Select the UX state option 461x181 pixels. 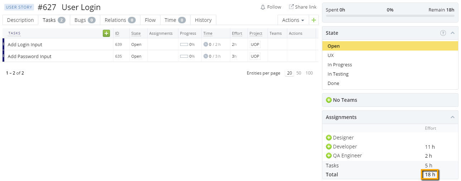(331, 55)
